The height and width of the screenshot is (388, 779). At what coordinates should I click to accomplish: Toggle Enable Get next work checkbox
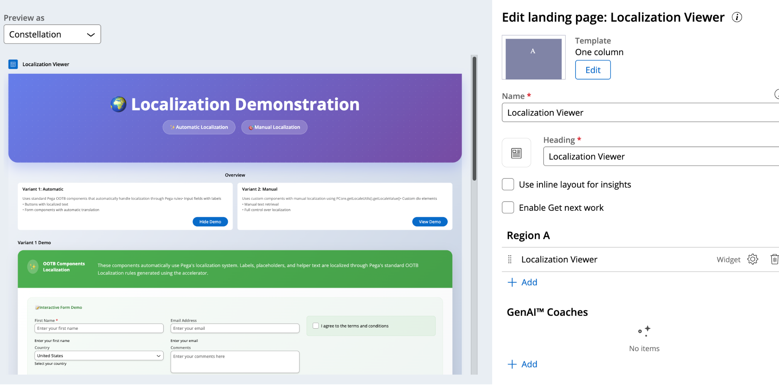[x=508, y=208]
